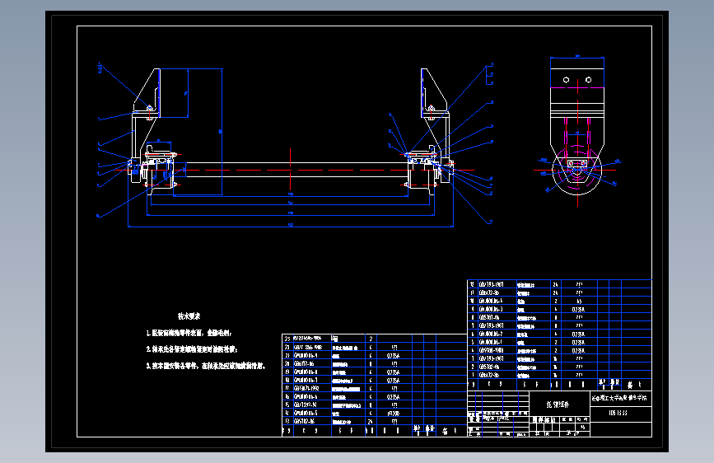Select the left roller bracket in the front view
714x463 pixels.
[x=146, y=125]
